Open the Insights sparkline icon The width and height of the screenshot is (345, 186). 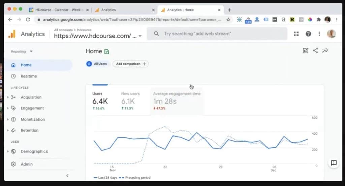325,51
